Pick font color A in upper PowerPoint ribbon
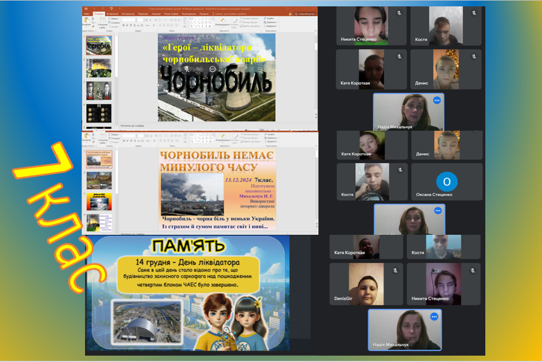 pos(154,25)
